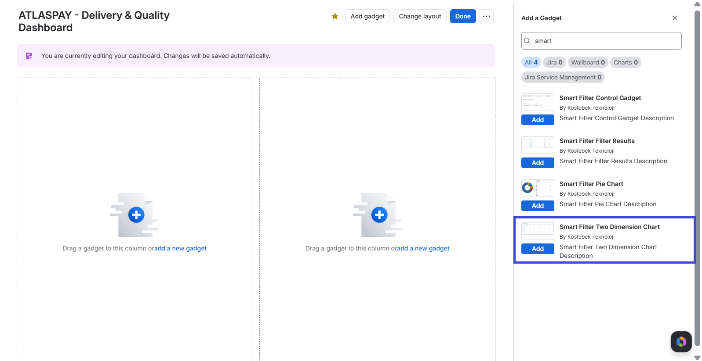Viewport: 702px width, 361px height.
Task: Select the Charts 0 filter tab
Action: 626,62
